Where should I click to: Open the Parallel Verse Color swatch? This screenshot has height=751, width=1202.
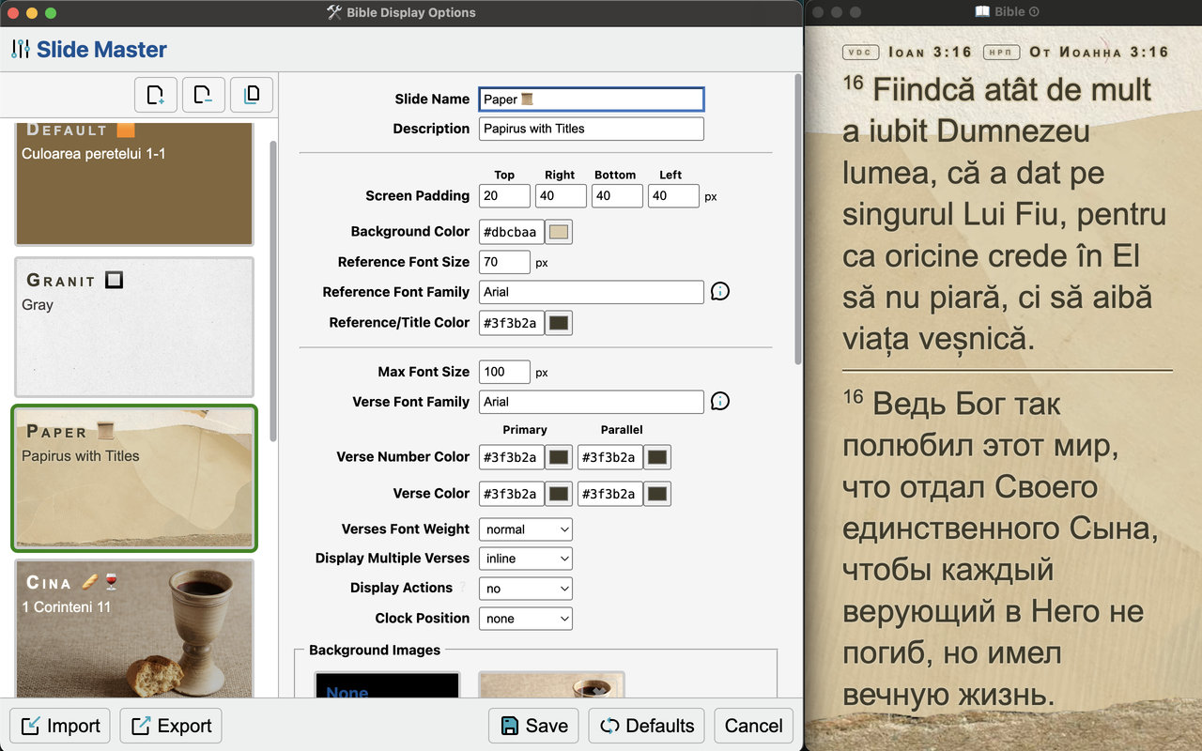pos(657,494)
